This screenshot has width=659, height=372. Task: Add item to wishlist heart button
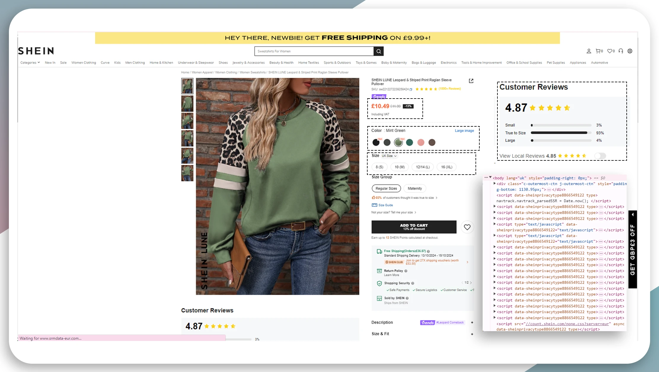(467, 227)
